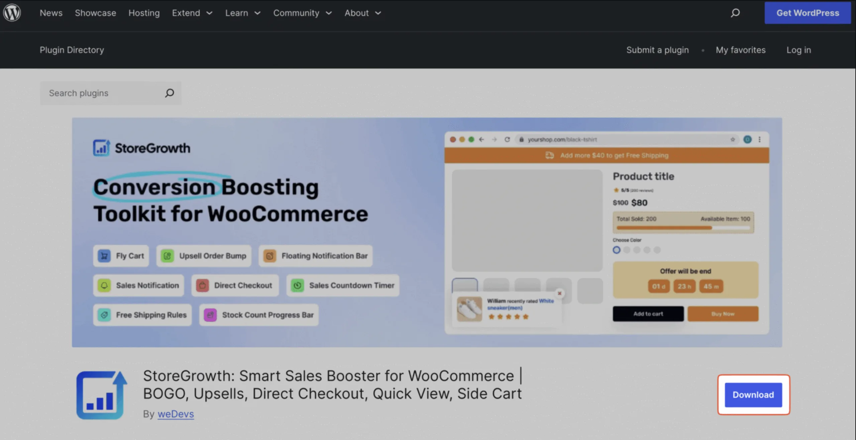This screenshot has height=440, width=856.
Task: Click the Get WordPress button
Action: pos(808,13)
